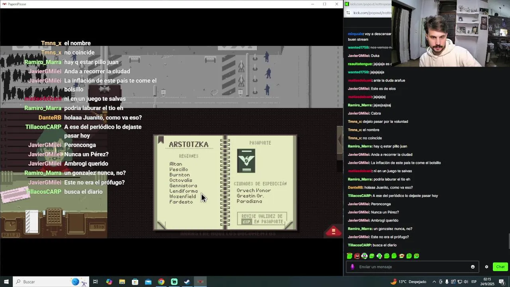Select region 'Octovalis' in rulebook
The height and width of the screenshot is (287, 510).
coord(180,180)
